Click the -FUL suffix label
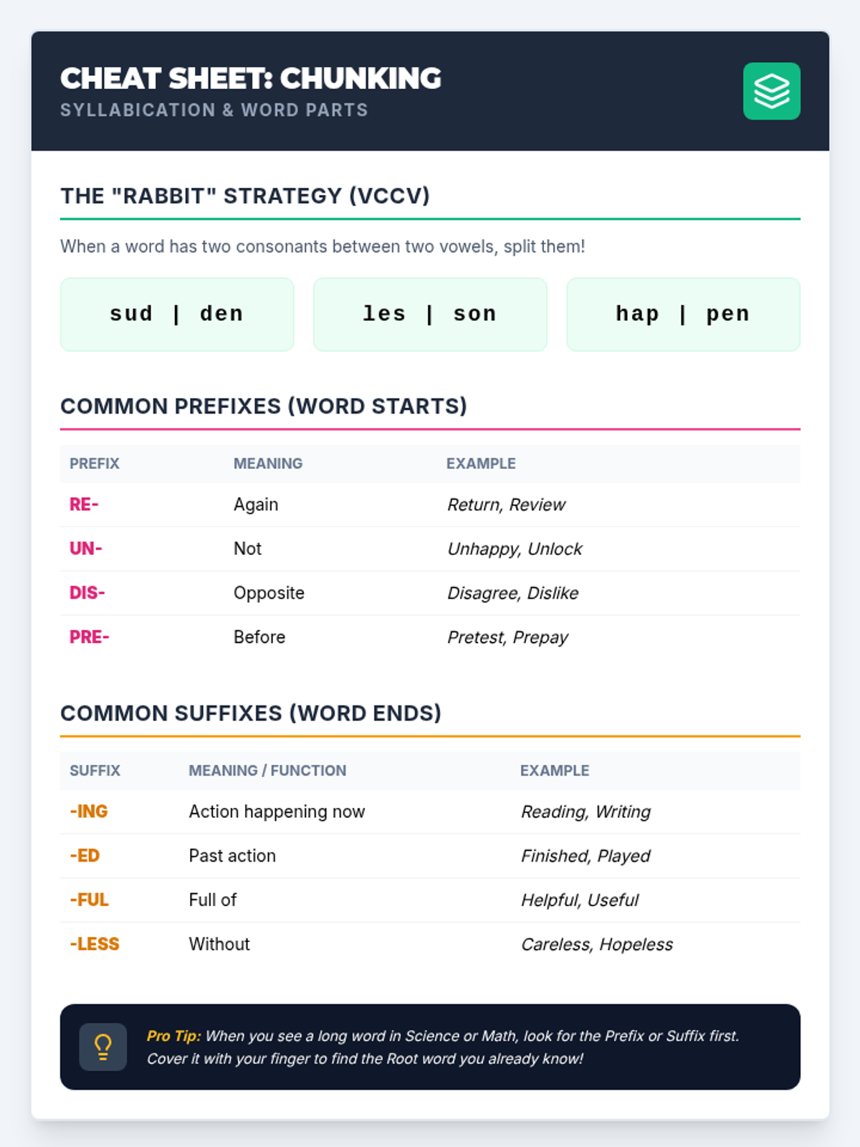 pyautogui.click(x=89, y=900)
